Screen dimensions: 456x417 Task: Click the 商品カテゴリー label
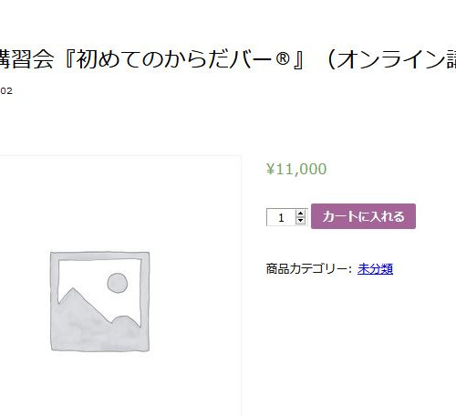click(309, 269)
